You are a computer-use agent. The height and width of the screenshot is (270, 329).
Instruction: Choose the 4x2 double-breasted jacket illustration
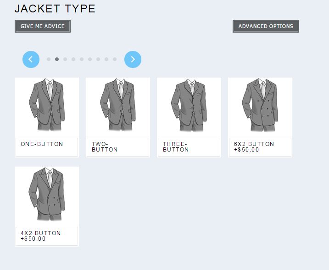tap(47, 194)
